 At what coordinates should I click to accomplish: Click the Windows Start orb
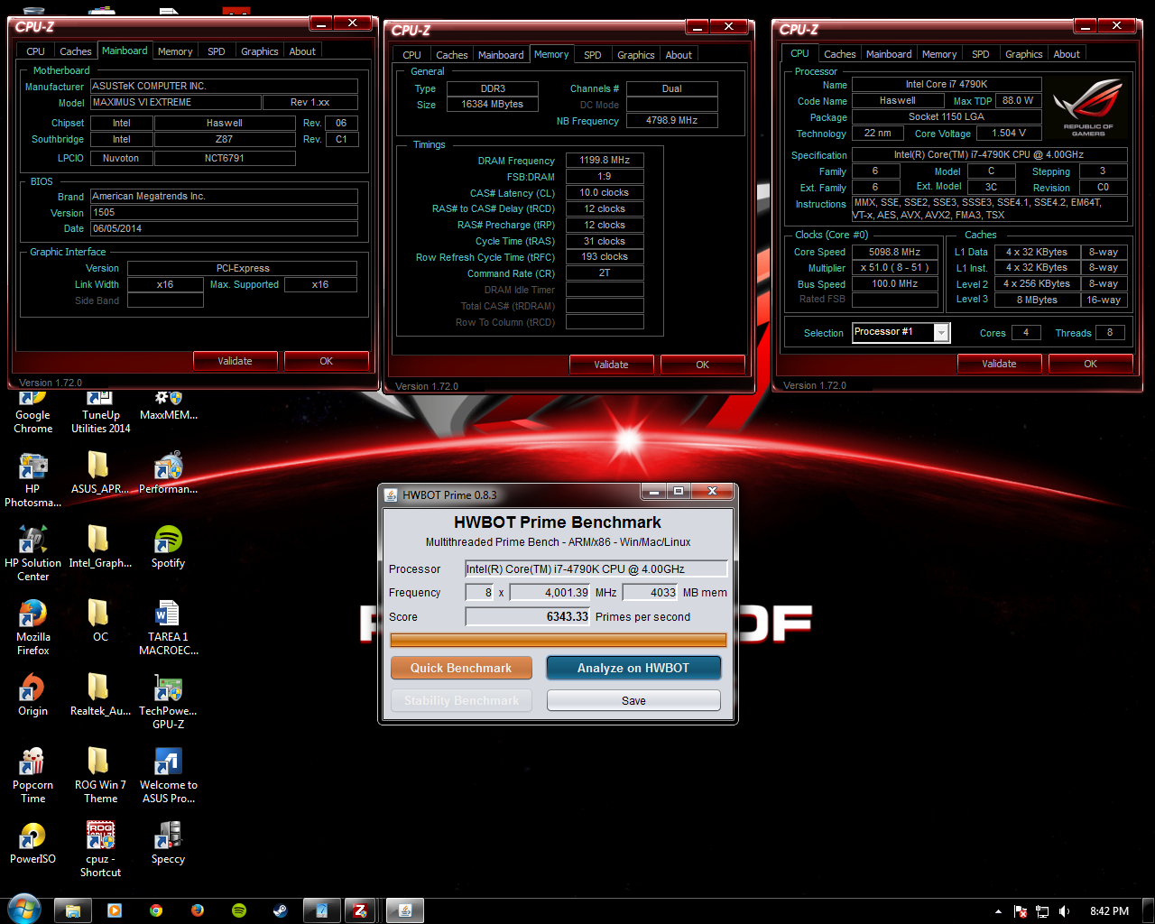coord(23,910)
